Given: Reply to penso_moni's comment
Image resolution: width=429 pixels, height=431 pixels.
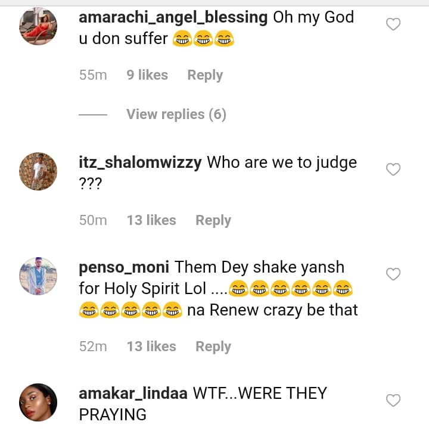Looking at the screenshot, I should pos(213,346).
